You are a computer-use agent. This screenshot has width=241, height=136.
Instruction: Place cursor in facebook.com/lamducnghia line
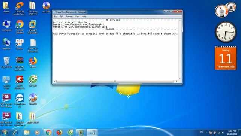[79, 25]
